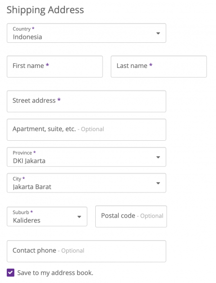Click the Country dropdown arrow icon
The width and height of the screenshot is (216, 283).
pos(158,33)
